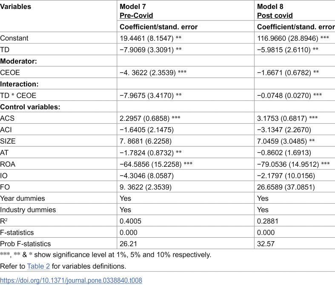Select the TD coefficient −7.9069 cell
The image size is (335, 285).
pyautogui.click(x=151, y=49)
